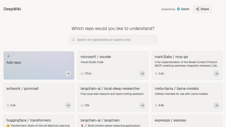Click the 5.2k star count
The image size is (226, 127).
[x=13, y=105]
